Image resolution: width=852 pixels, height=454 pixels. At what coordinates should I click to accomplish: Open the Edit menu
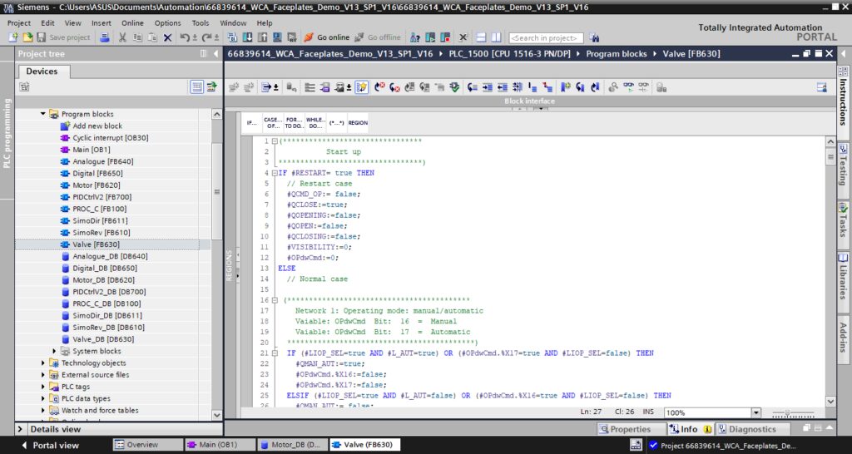pos(47,22)
